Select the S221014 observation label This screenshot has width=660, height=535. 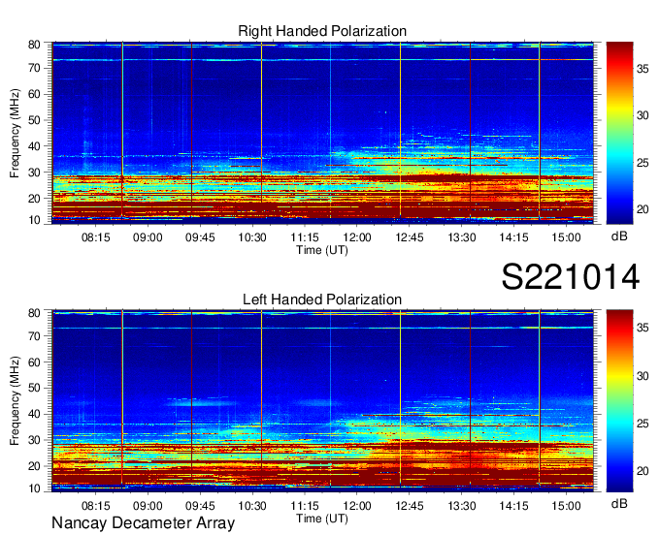[x=571, y=277]
